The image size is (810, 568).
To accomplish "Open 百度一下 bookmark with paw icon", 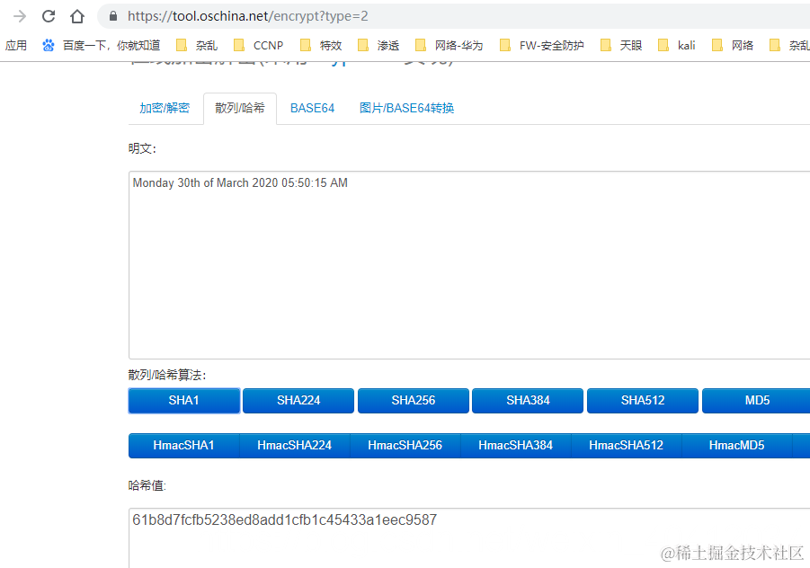I will click(x=102, y=46).
